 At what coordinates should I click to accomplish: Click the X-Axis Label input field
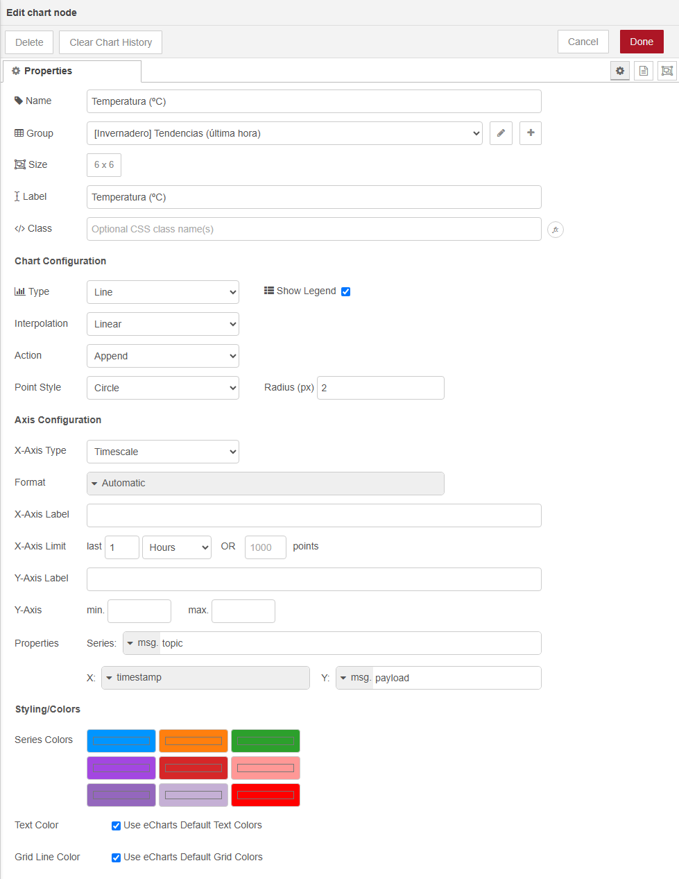(x=314, y=515)
